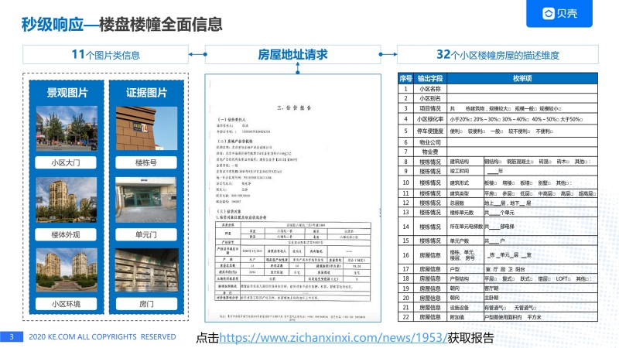619x348 pixels.
Task: Select the 楼栋号 building number photo
Action: (146, 128)
